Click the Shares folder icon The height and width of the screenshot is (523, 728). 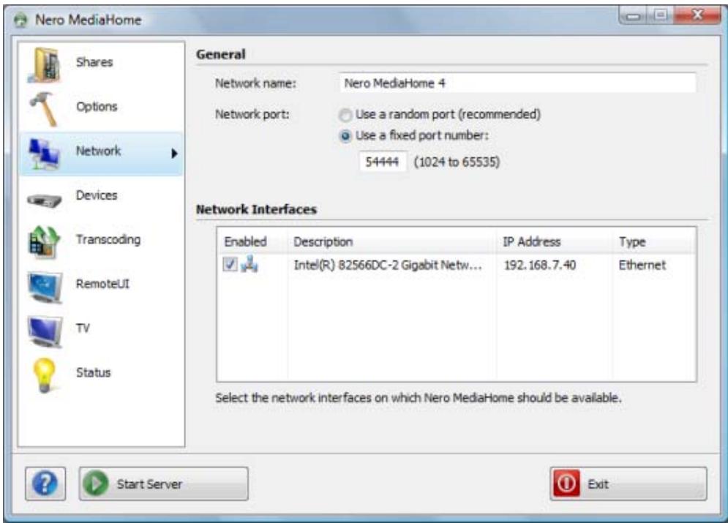45,64
